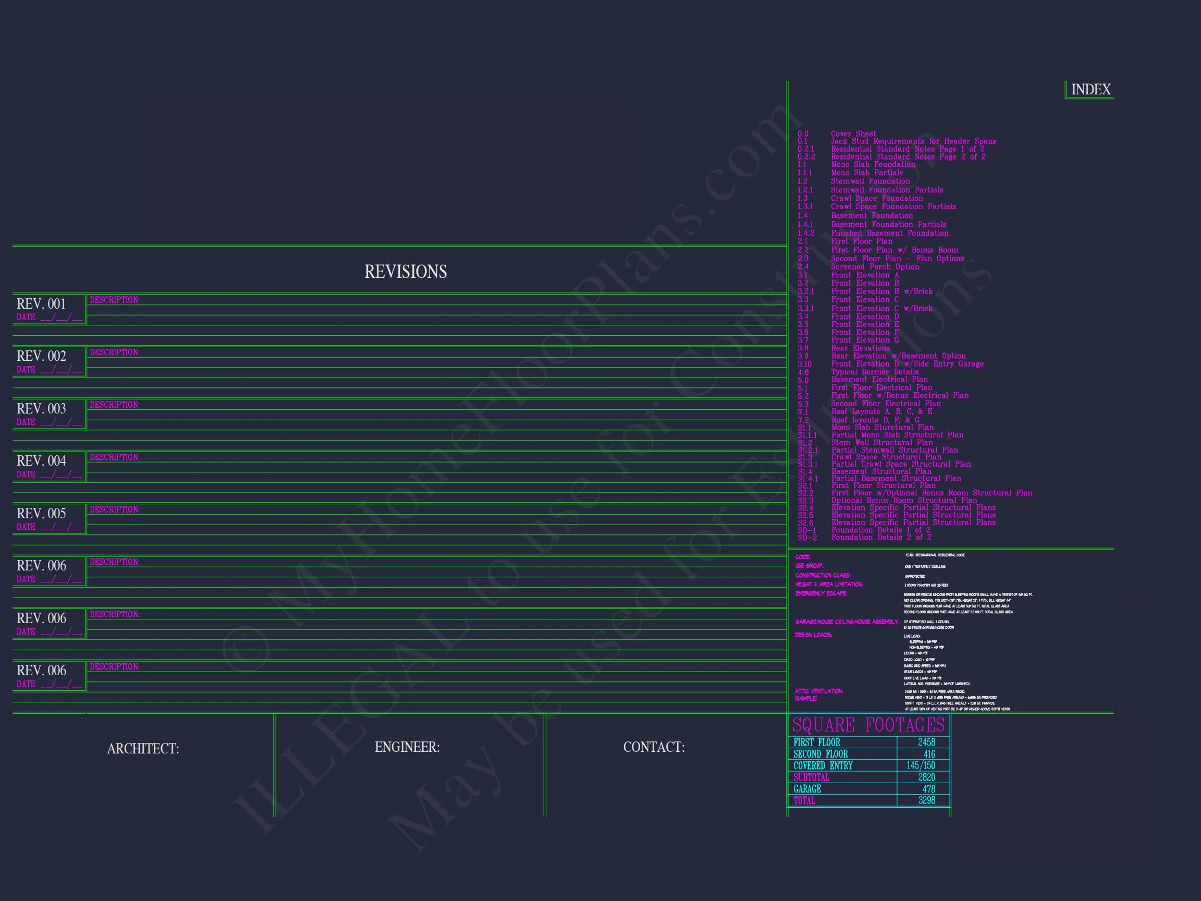Click the Cover Sheet index entry
This screenshot has height=901, width=1201.
[853, 134]
